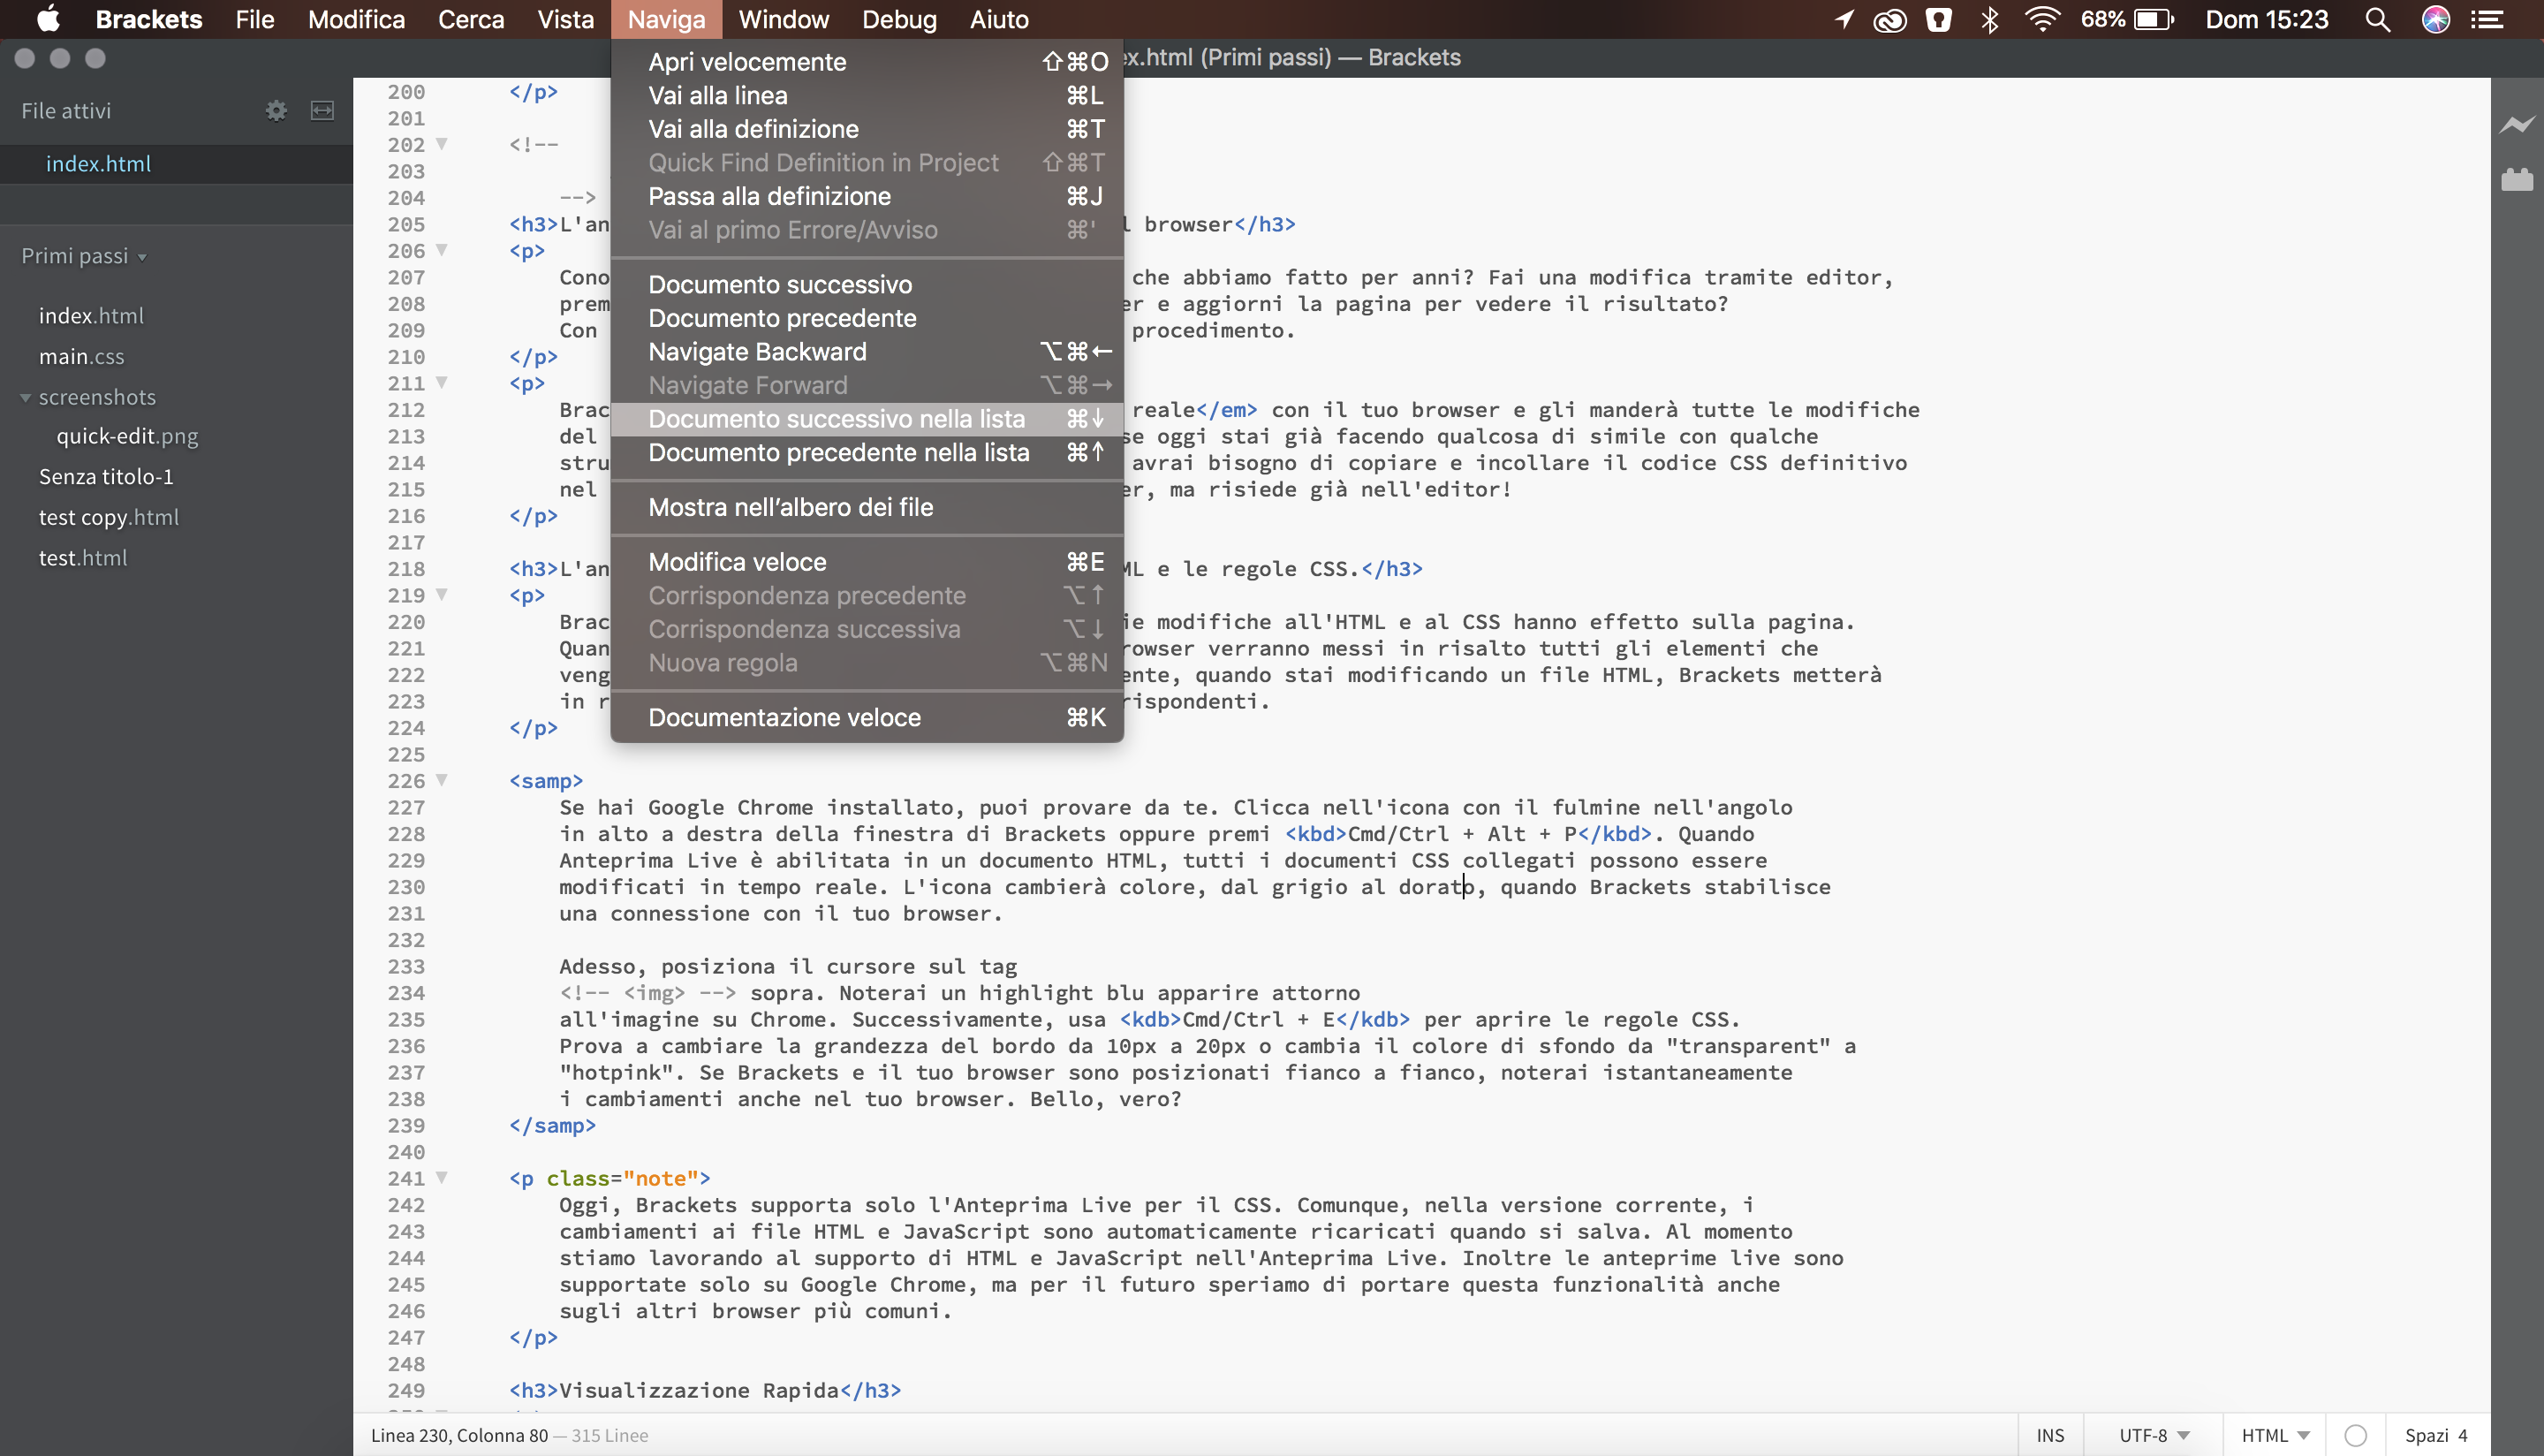Viewport: 2544px width, 1456px height.
Task: Click the Live Preview lightning icon
Action: point(2516,124)
